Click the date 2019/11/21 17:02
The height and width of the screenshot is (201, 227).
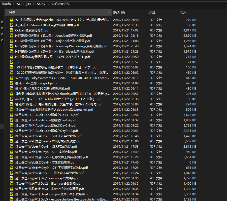coord(126,30)
